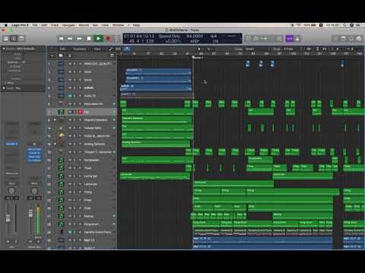This screenshot has height=273, width=365.
Task: Click the red Record transport button
Action: pyautogui.click(x=108, y=39)
